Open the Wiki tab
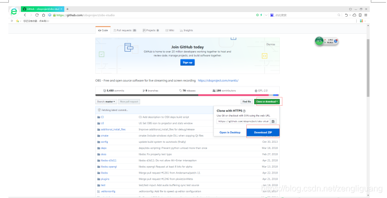The height and width of the screenshot is (198, 387). click(x=170, y=31)
